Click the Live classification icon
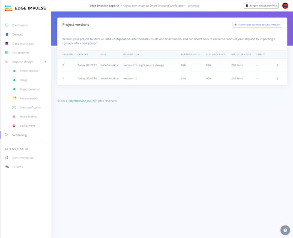The height and width of the screenshot is (238, 293). pos(14,108)
